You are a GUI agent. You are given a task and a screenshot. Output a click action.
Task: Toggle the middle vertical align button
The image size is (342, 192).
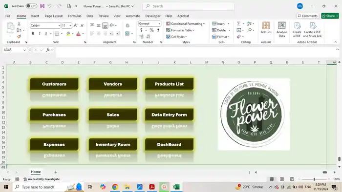(x=99, y=25)
